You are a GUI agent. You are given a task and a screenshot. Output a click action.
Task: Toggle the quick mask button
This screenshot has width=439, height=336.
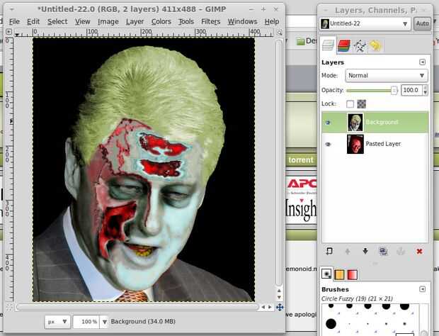(x=8, y=308)
